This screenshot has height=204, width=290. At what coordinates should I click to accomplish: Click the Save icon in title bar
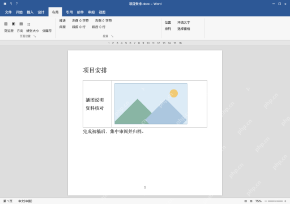tap(5, 4)
